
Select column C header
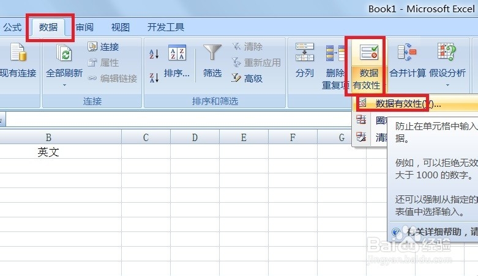pyautogui.click(x=146, y=137)
